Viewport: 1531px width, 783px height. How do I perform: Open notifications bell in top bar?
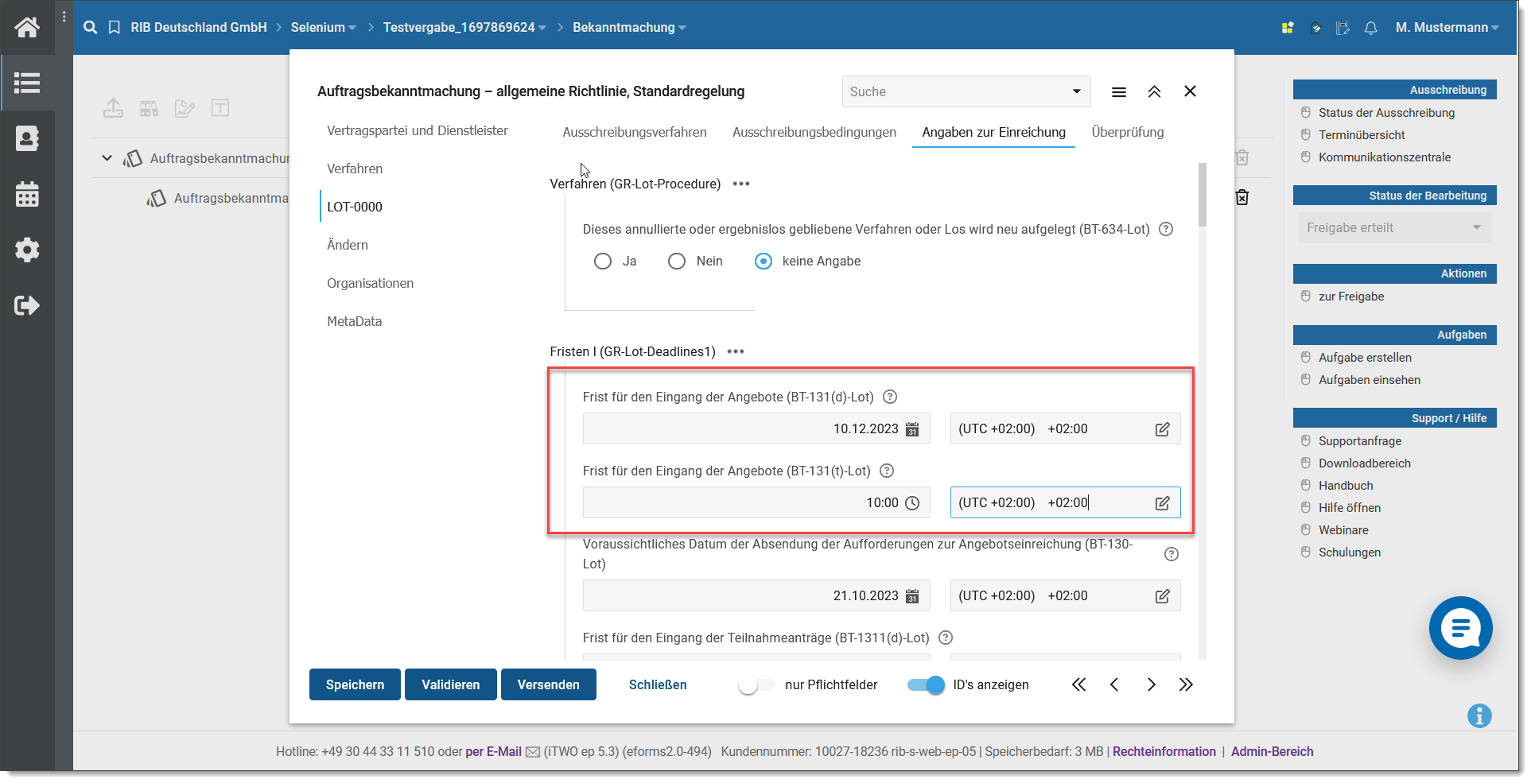tap(1370, 28)
